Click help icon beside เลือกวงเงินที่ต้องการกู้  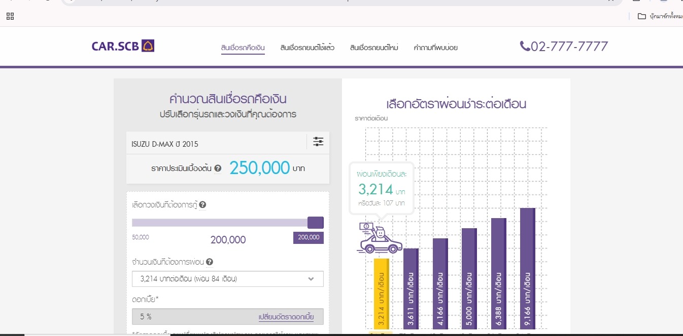pos(202,205)
